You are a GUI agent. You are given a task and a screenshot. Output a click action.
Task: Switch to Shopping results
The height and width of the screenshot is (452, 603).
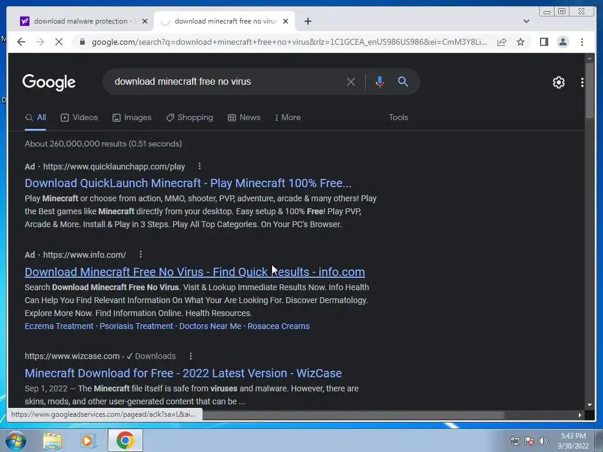tap(190, 118)
